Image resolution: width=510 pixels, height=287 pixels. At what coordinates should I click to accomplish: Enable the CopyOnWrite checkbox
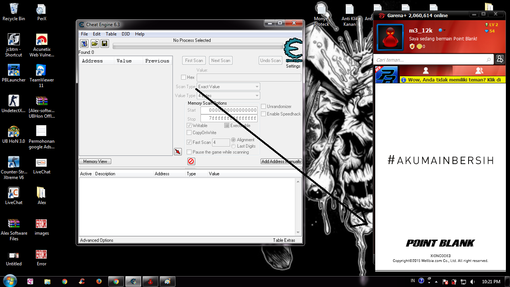tap(189, 133)
